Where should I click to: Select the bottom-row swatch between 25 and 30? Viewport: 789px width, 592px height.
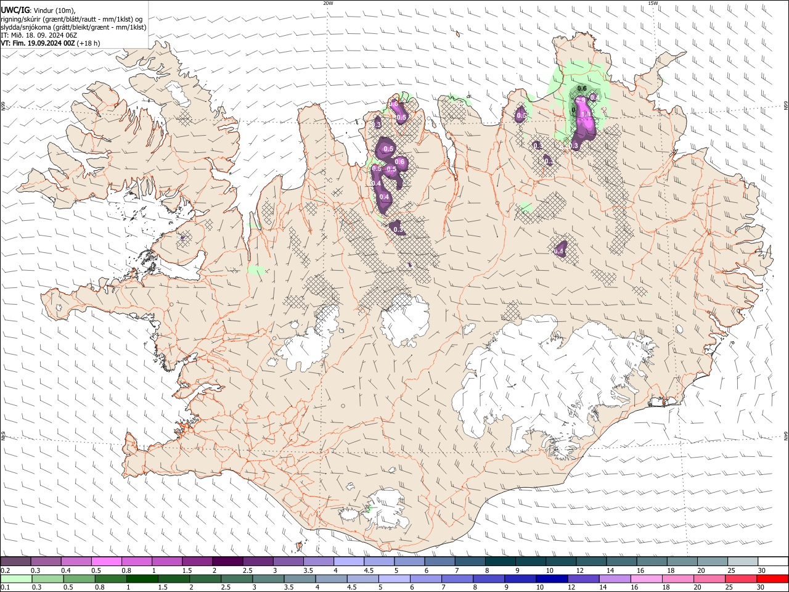coord(742,578)
